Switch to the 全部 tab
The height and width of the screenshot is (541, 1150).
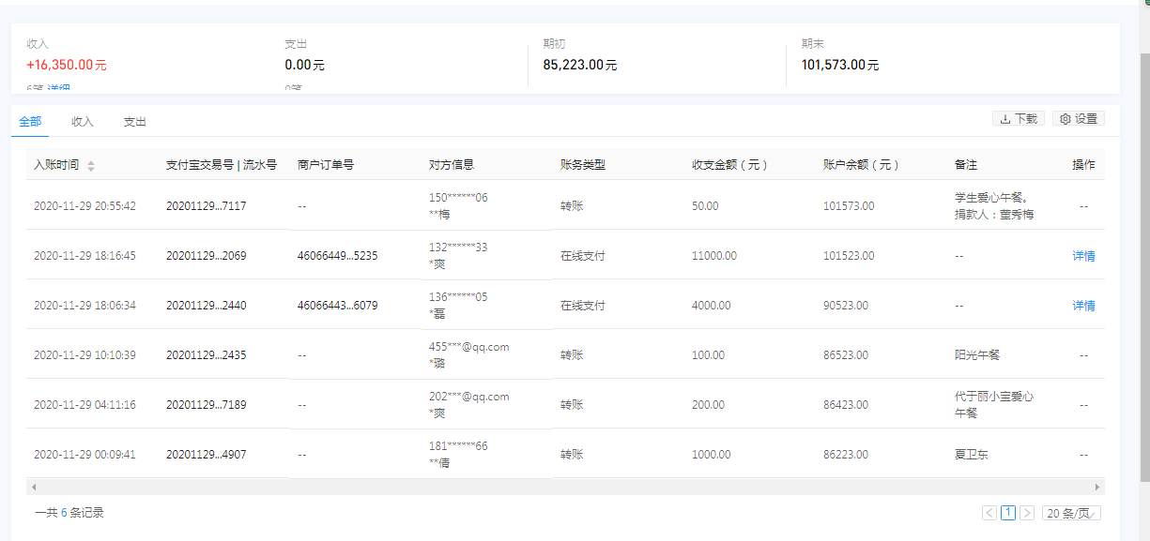[30, 122]
